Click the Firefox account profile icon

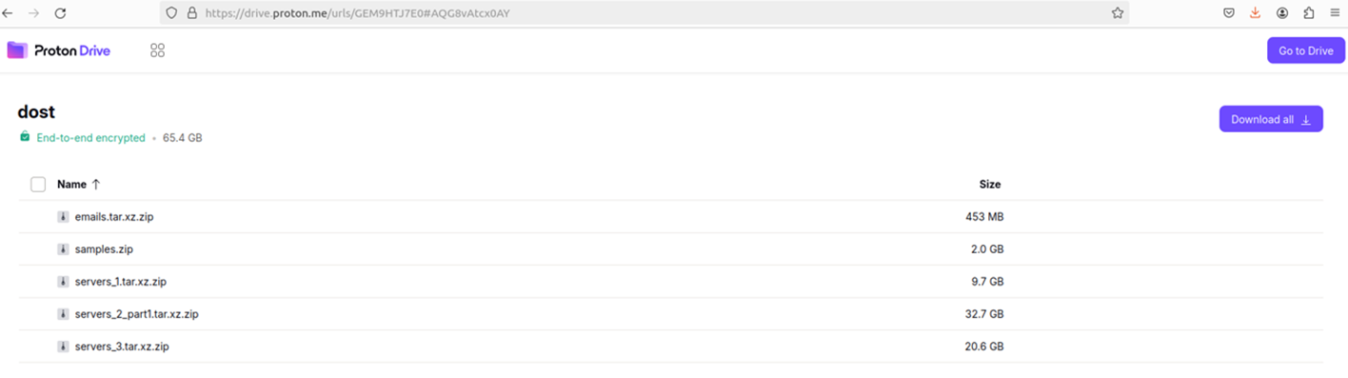pos(1282,13)
